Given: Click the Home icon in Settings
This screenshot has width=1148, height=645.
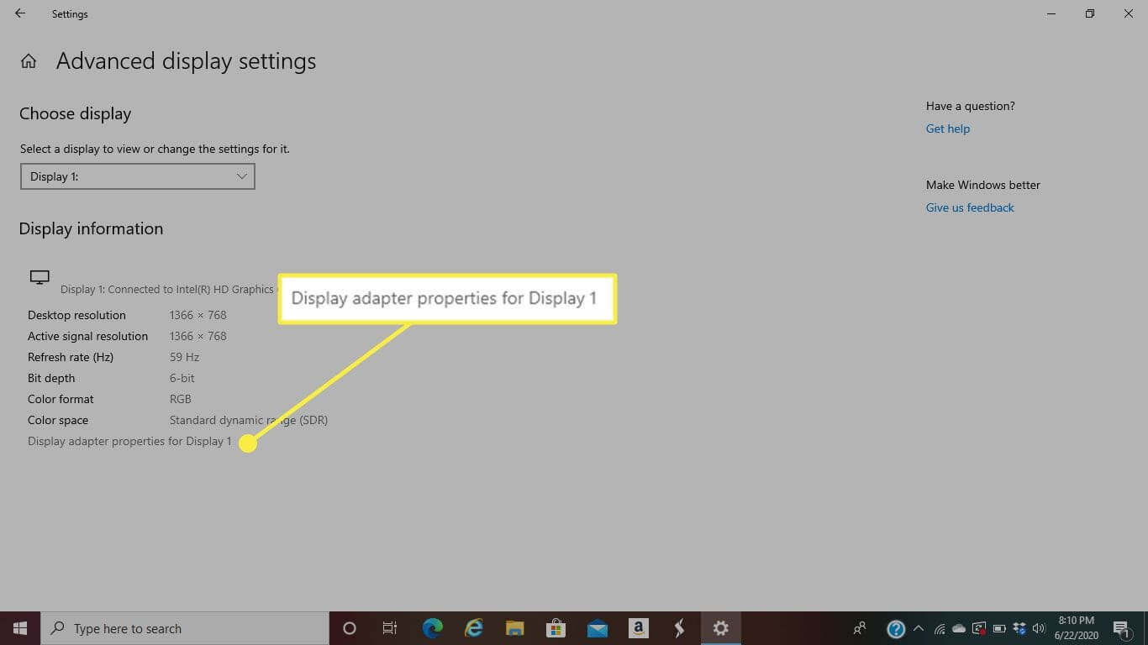Looking at the screenshot, I should [x=29, y=61].
